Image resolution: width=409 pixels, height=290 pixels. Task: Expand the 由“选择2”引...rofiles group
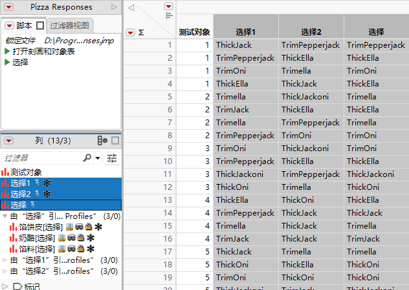point(5,271)
